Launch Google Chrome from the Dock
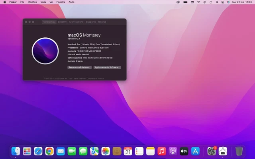Image resolution: width=255 pixels, height=159 pixels. [x=49, y=151]
